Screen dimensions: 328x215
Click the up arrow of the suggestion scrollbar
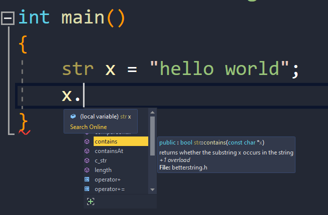(x=153, y=112)
